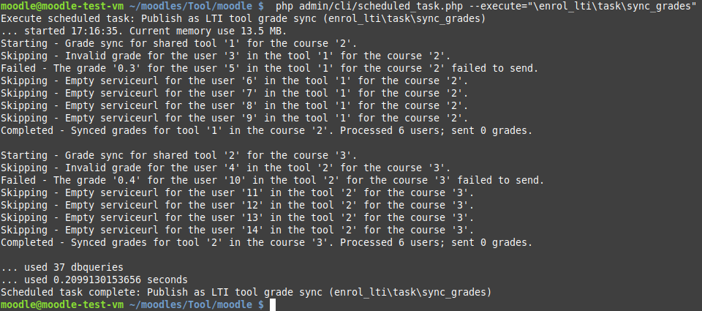Click the failed grade '0.3' line
Screen dimensions: 702x311
pyautogui.click(x=269, y=69)
